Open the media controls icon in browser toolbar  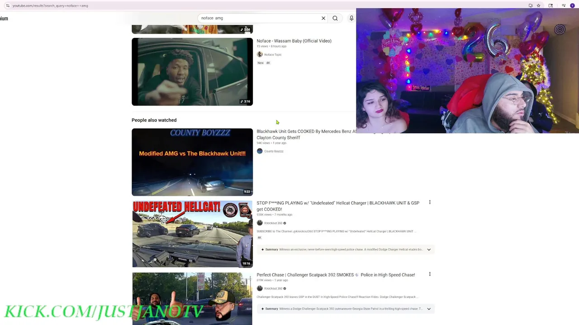click(564, 5)
